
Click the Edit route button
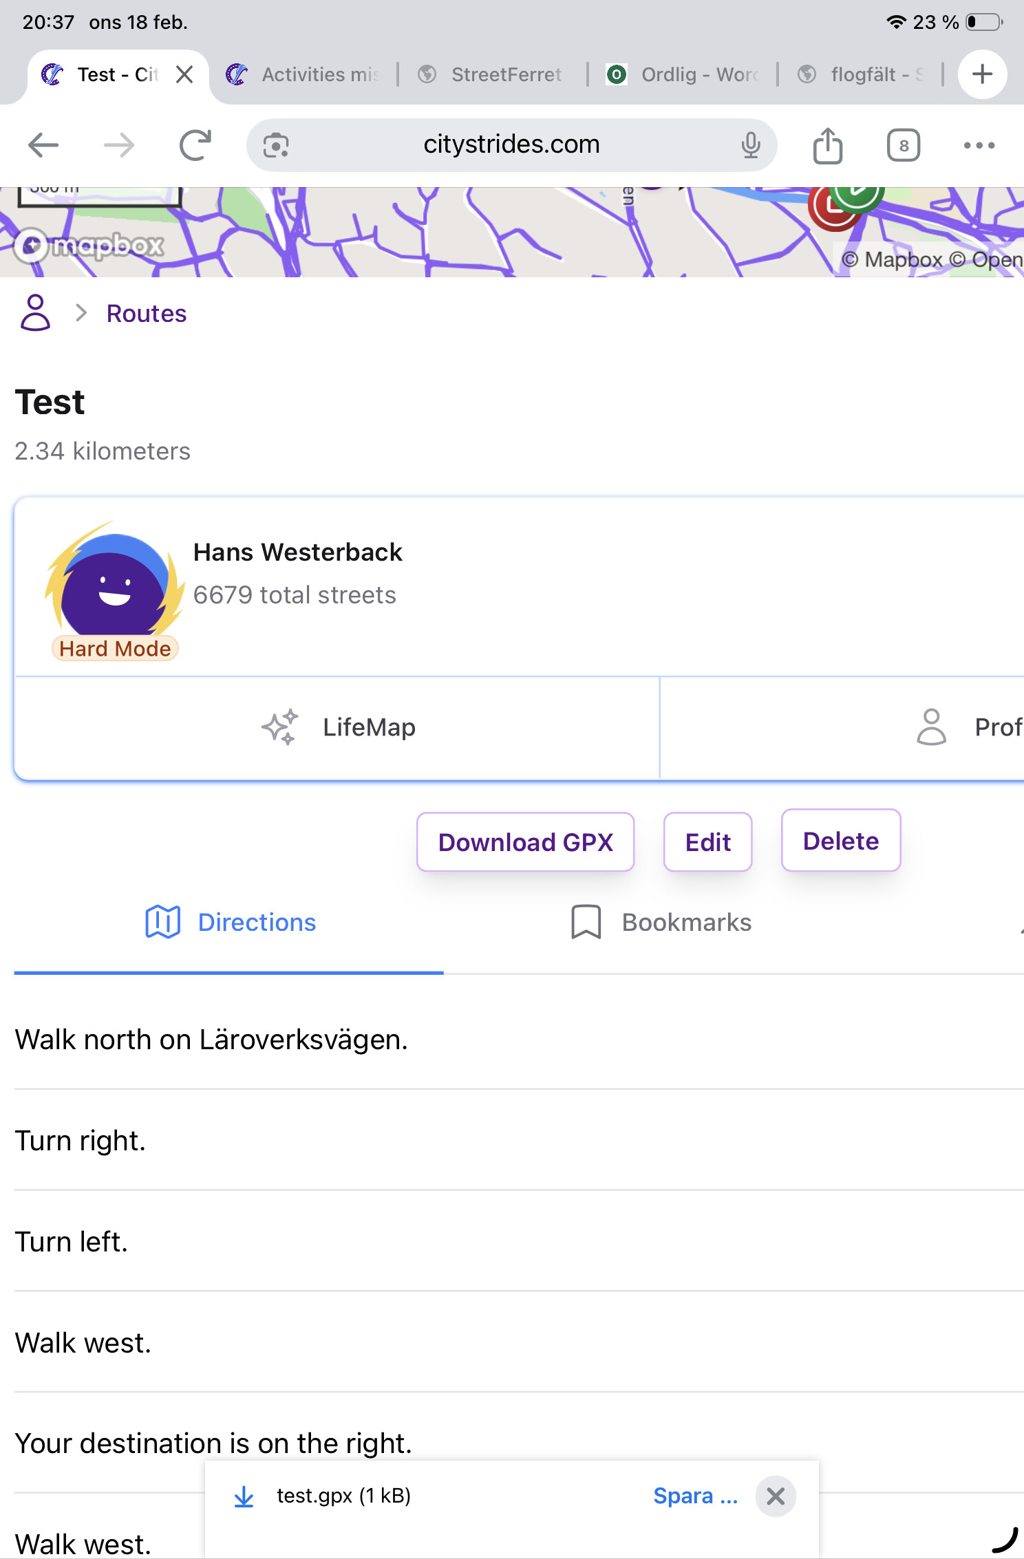pyautogui.click(x=707, y=842)
